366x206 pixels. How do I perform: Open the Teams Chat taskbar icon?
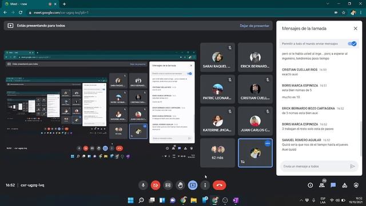pyautogui.click(x=173, y=200)
